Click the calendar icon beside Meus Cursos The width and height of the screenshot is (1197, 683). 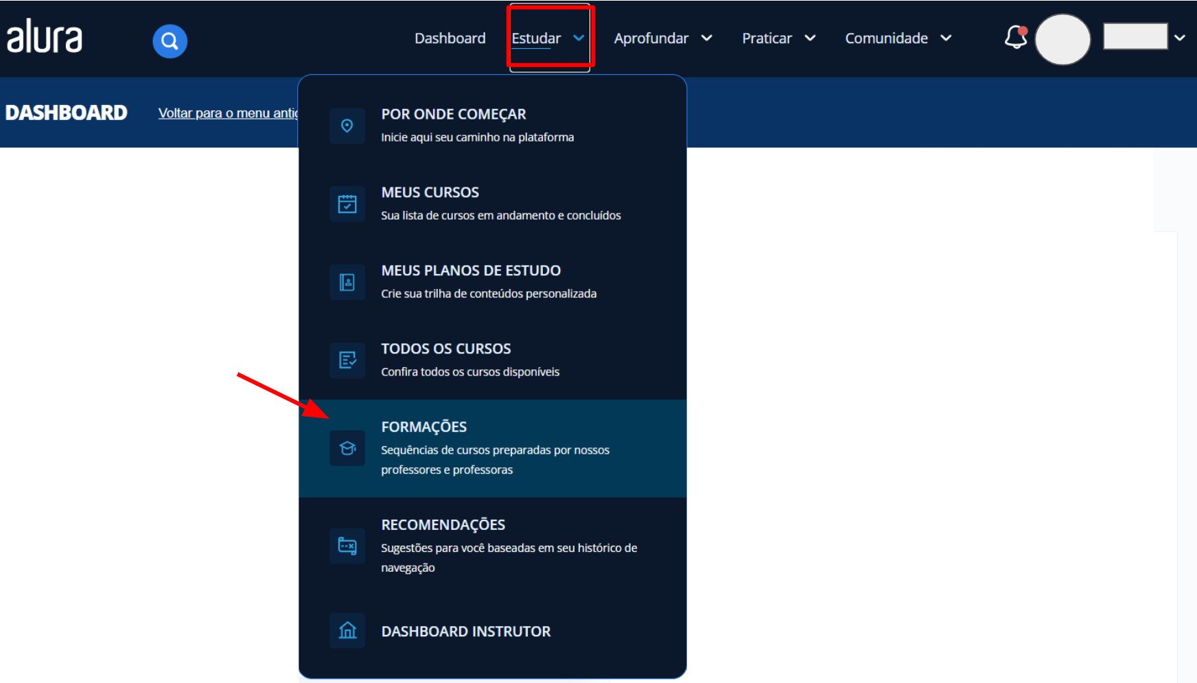[x=347, y=204]
